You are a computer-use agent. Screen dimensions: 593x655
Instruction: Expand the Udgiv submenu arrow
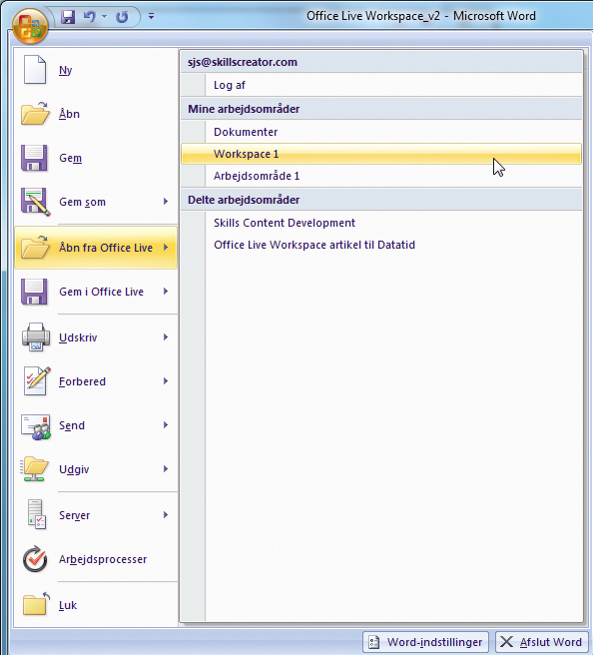(166, 468)
